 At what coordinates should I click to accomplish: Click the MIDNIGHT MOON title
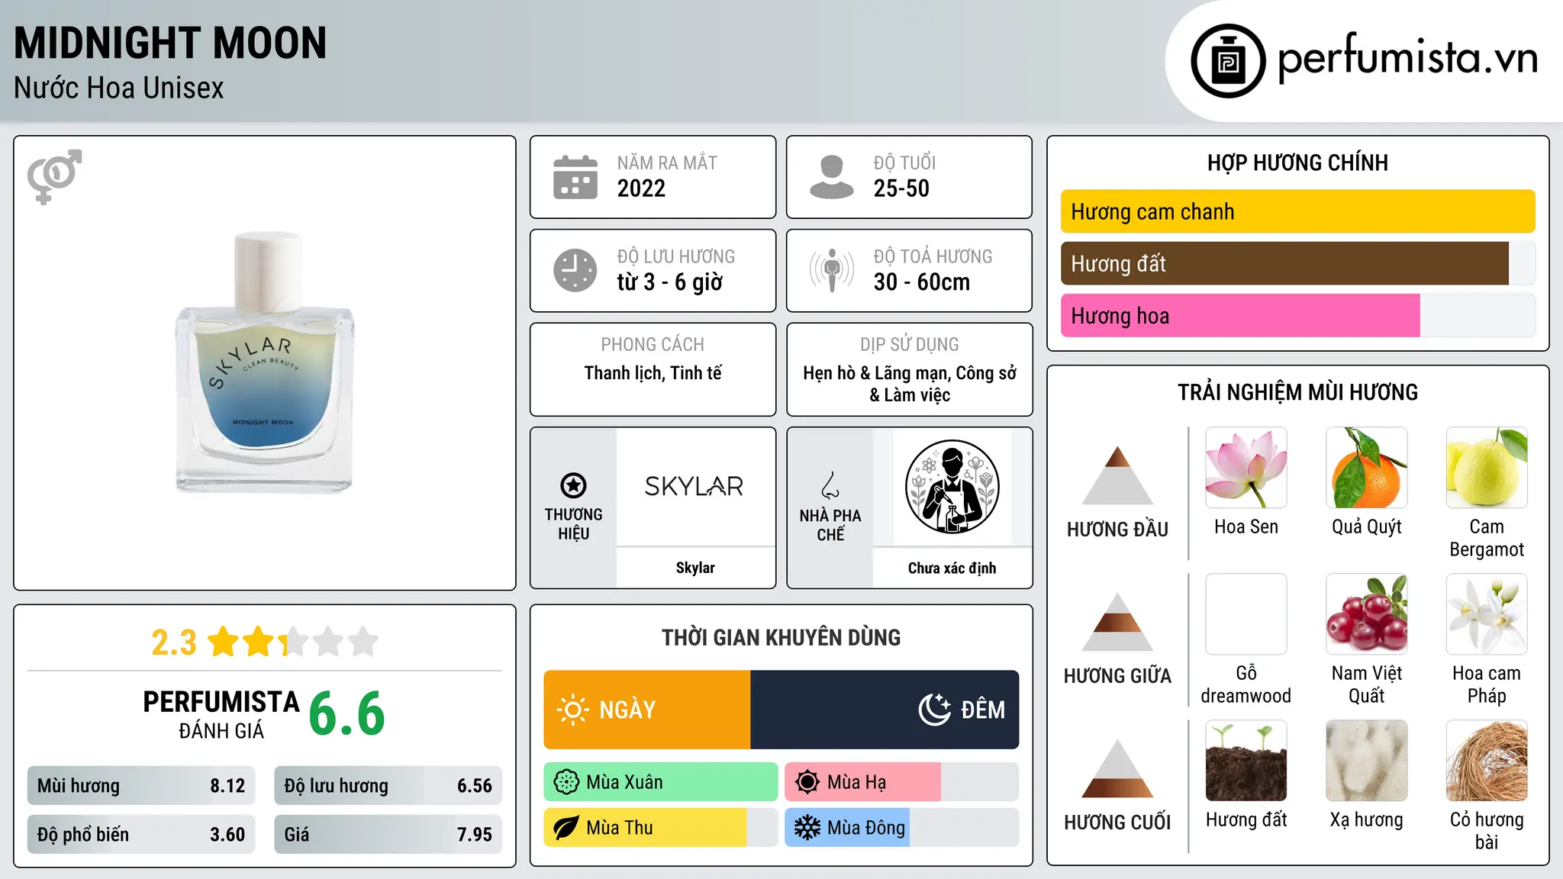point(170,43)
